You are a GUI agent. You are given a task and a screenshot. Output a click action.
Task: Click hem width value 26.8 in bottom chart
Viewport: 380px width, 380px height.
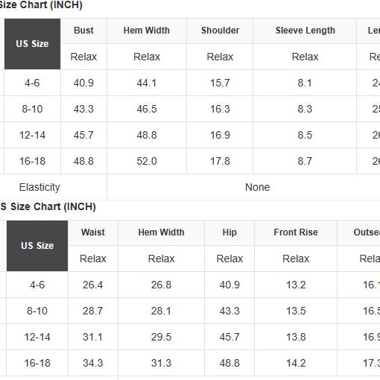tap(161, 285)
